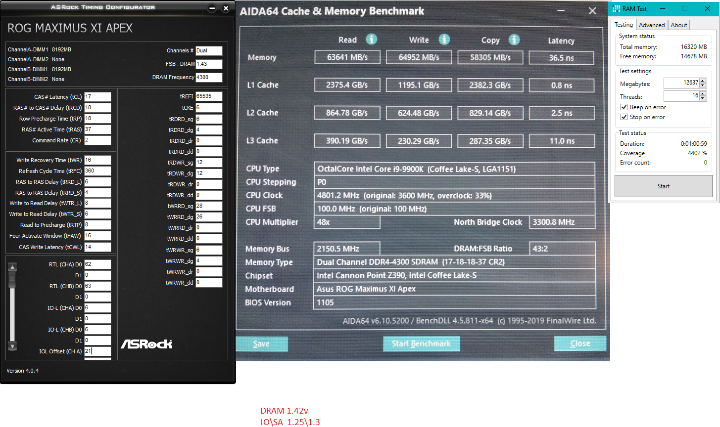The height and width of the screenshot is (427, 720).
Task: Click the info icon next to Read
Action: pyautogui.click(x=371, y=40)
